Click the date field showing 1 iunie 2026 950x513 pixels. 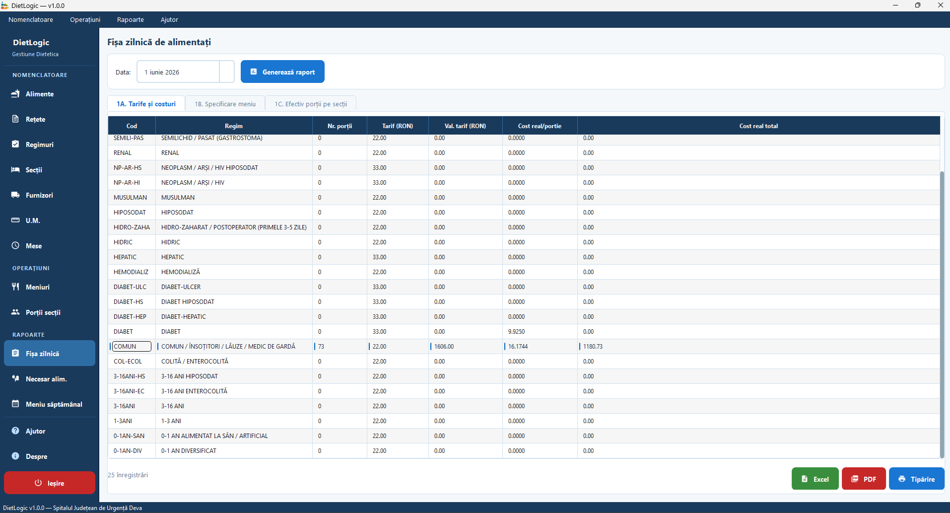178,72
